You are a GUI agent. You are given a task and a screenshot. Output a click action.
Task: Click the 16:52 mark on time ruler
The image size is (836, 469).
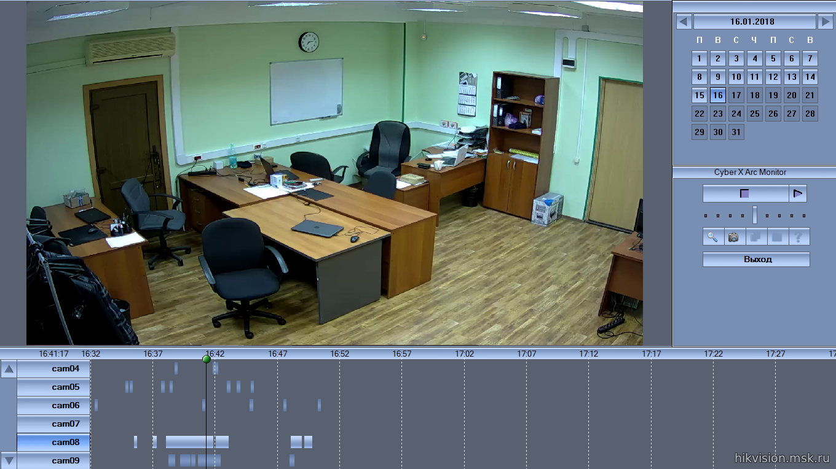click(x=340, y=354)
